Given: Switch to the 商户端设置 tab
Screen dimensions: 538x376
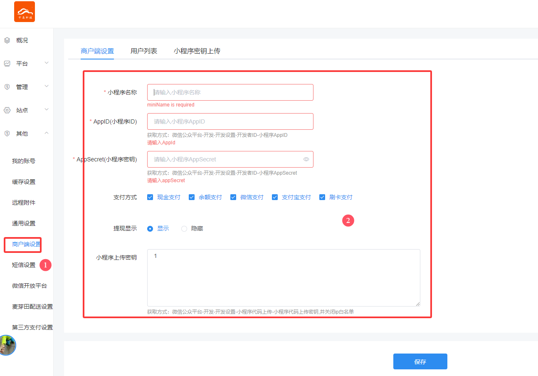Looking at the screenshot, I should click(x=97, y=51).
